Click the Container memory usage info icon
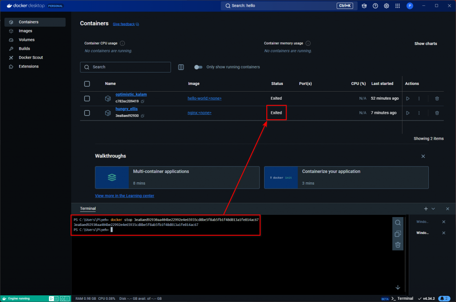This screenshot has height=302, width=456. click(308, 43)
